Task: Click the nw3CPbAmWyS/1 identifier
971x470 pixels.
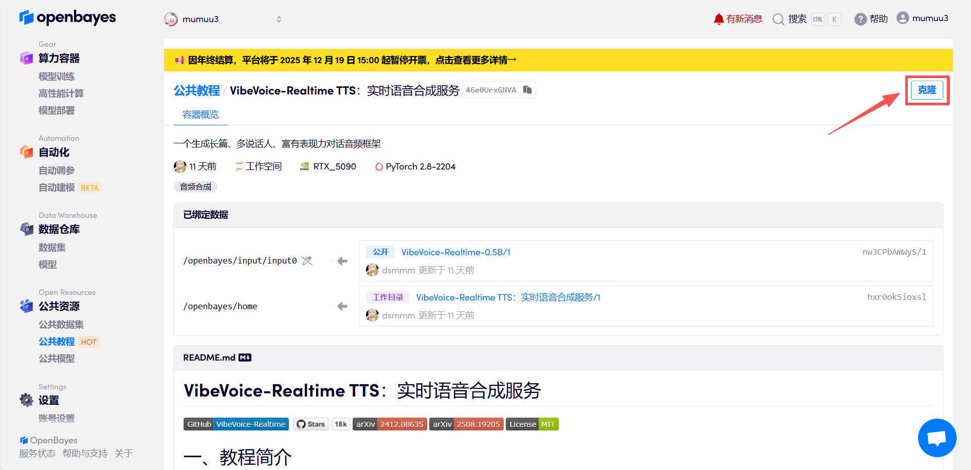Action: point(894,252)
